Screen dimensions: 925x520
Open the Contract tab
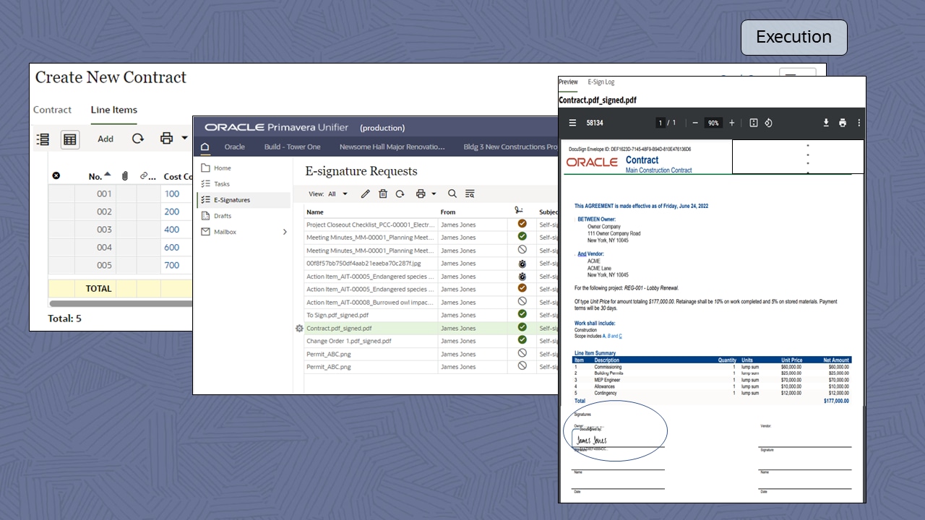click(52, 110)
